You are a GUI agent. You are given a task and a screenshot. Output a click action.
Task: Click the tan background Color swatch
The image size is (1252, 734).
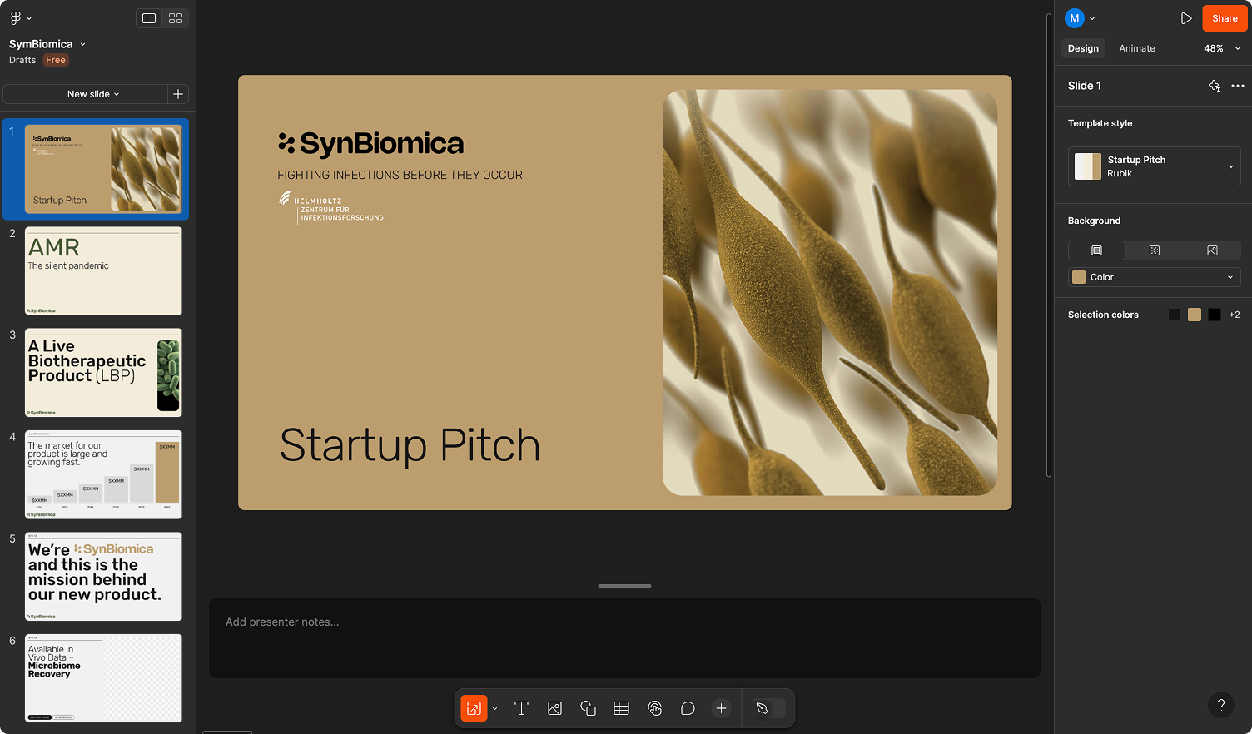pyautogui.click(x=1079, y=277)
